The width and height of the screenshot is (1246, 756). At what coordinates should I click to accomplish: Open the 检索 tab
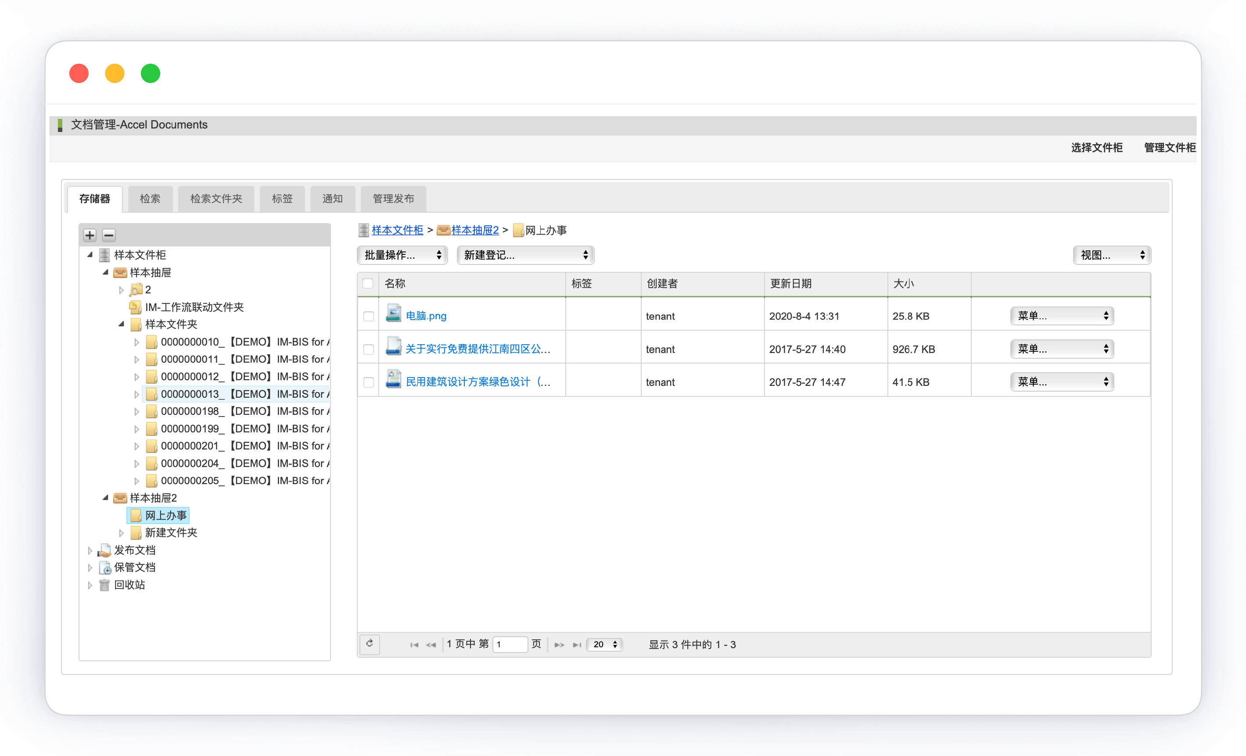149,198
